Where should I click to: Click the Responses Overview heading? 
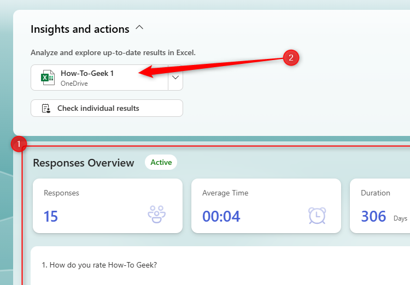pos(83,163)
